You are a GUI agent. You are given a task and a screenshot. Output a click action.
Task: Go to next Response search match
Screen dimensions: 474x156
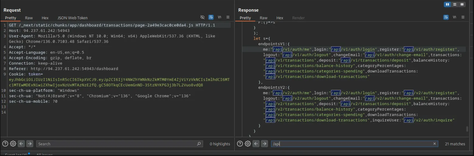point(264,144)
